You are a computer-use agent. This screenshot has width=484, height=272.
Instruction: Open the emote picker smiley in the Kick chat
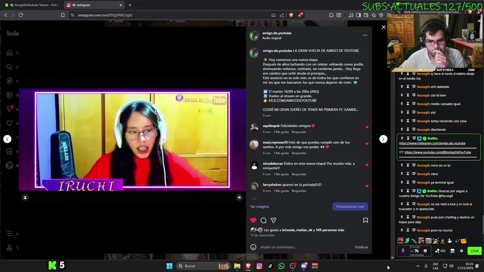click(x=425, y=251)
